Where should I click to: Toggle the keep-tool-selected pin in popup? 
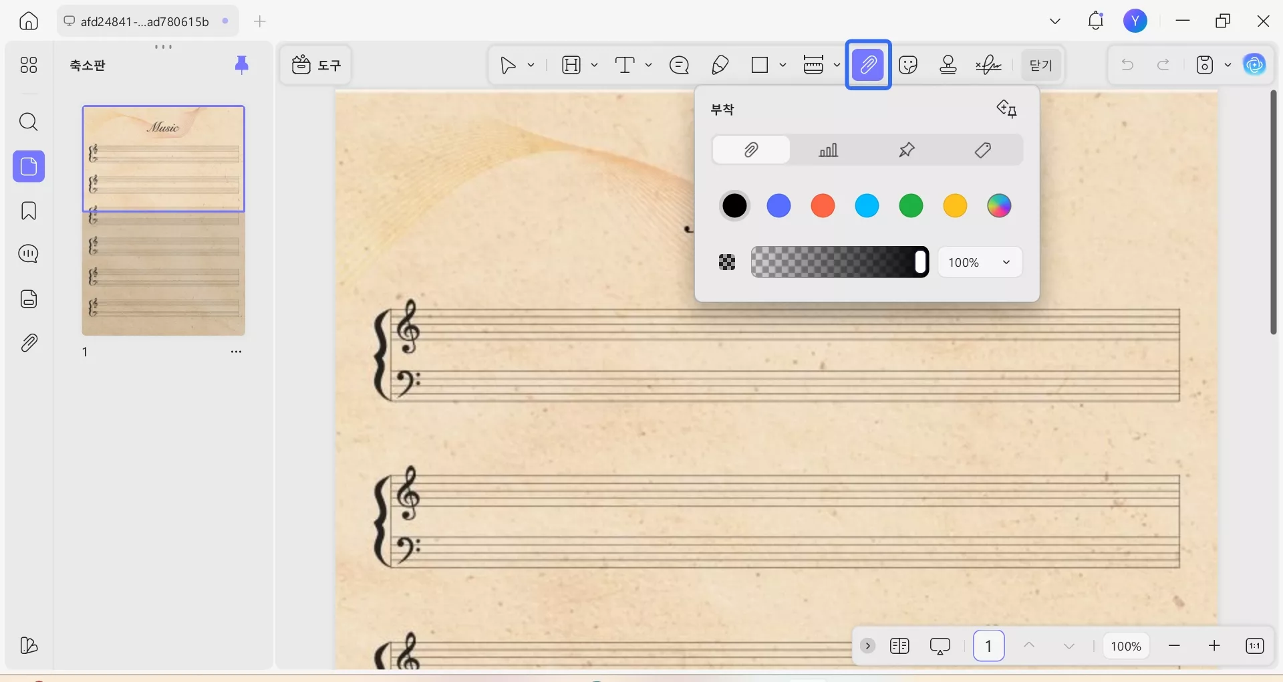click(1006, 109)
